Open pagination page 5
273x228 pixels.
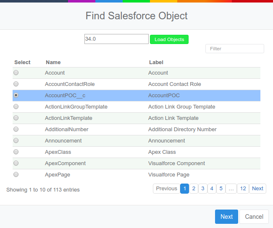coord(221,189)
